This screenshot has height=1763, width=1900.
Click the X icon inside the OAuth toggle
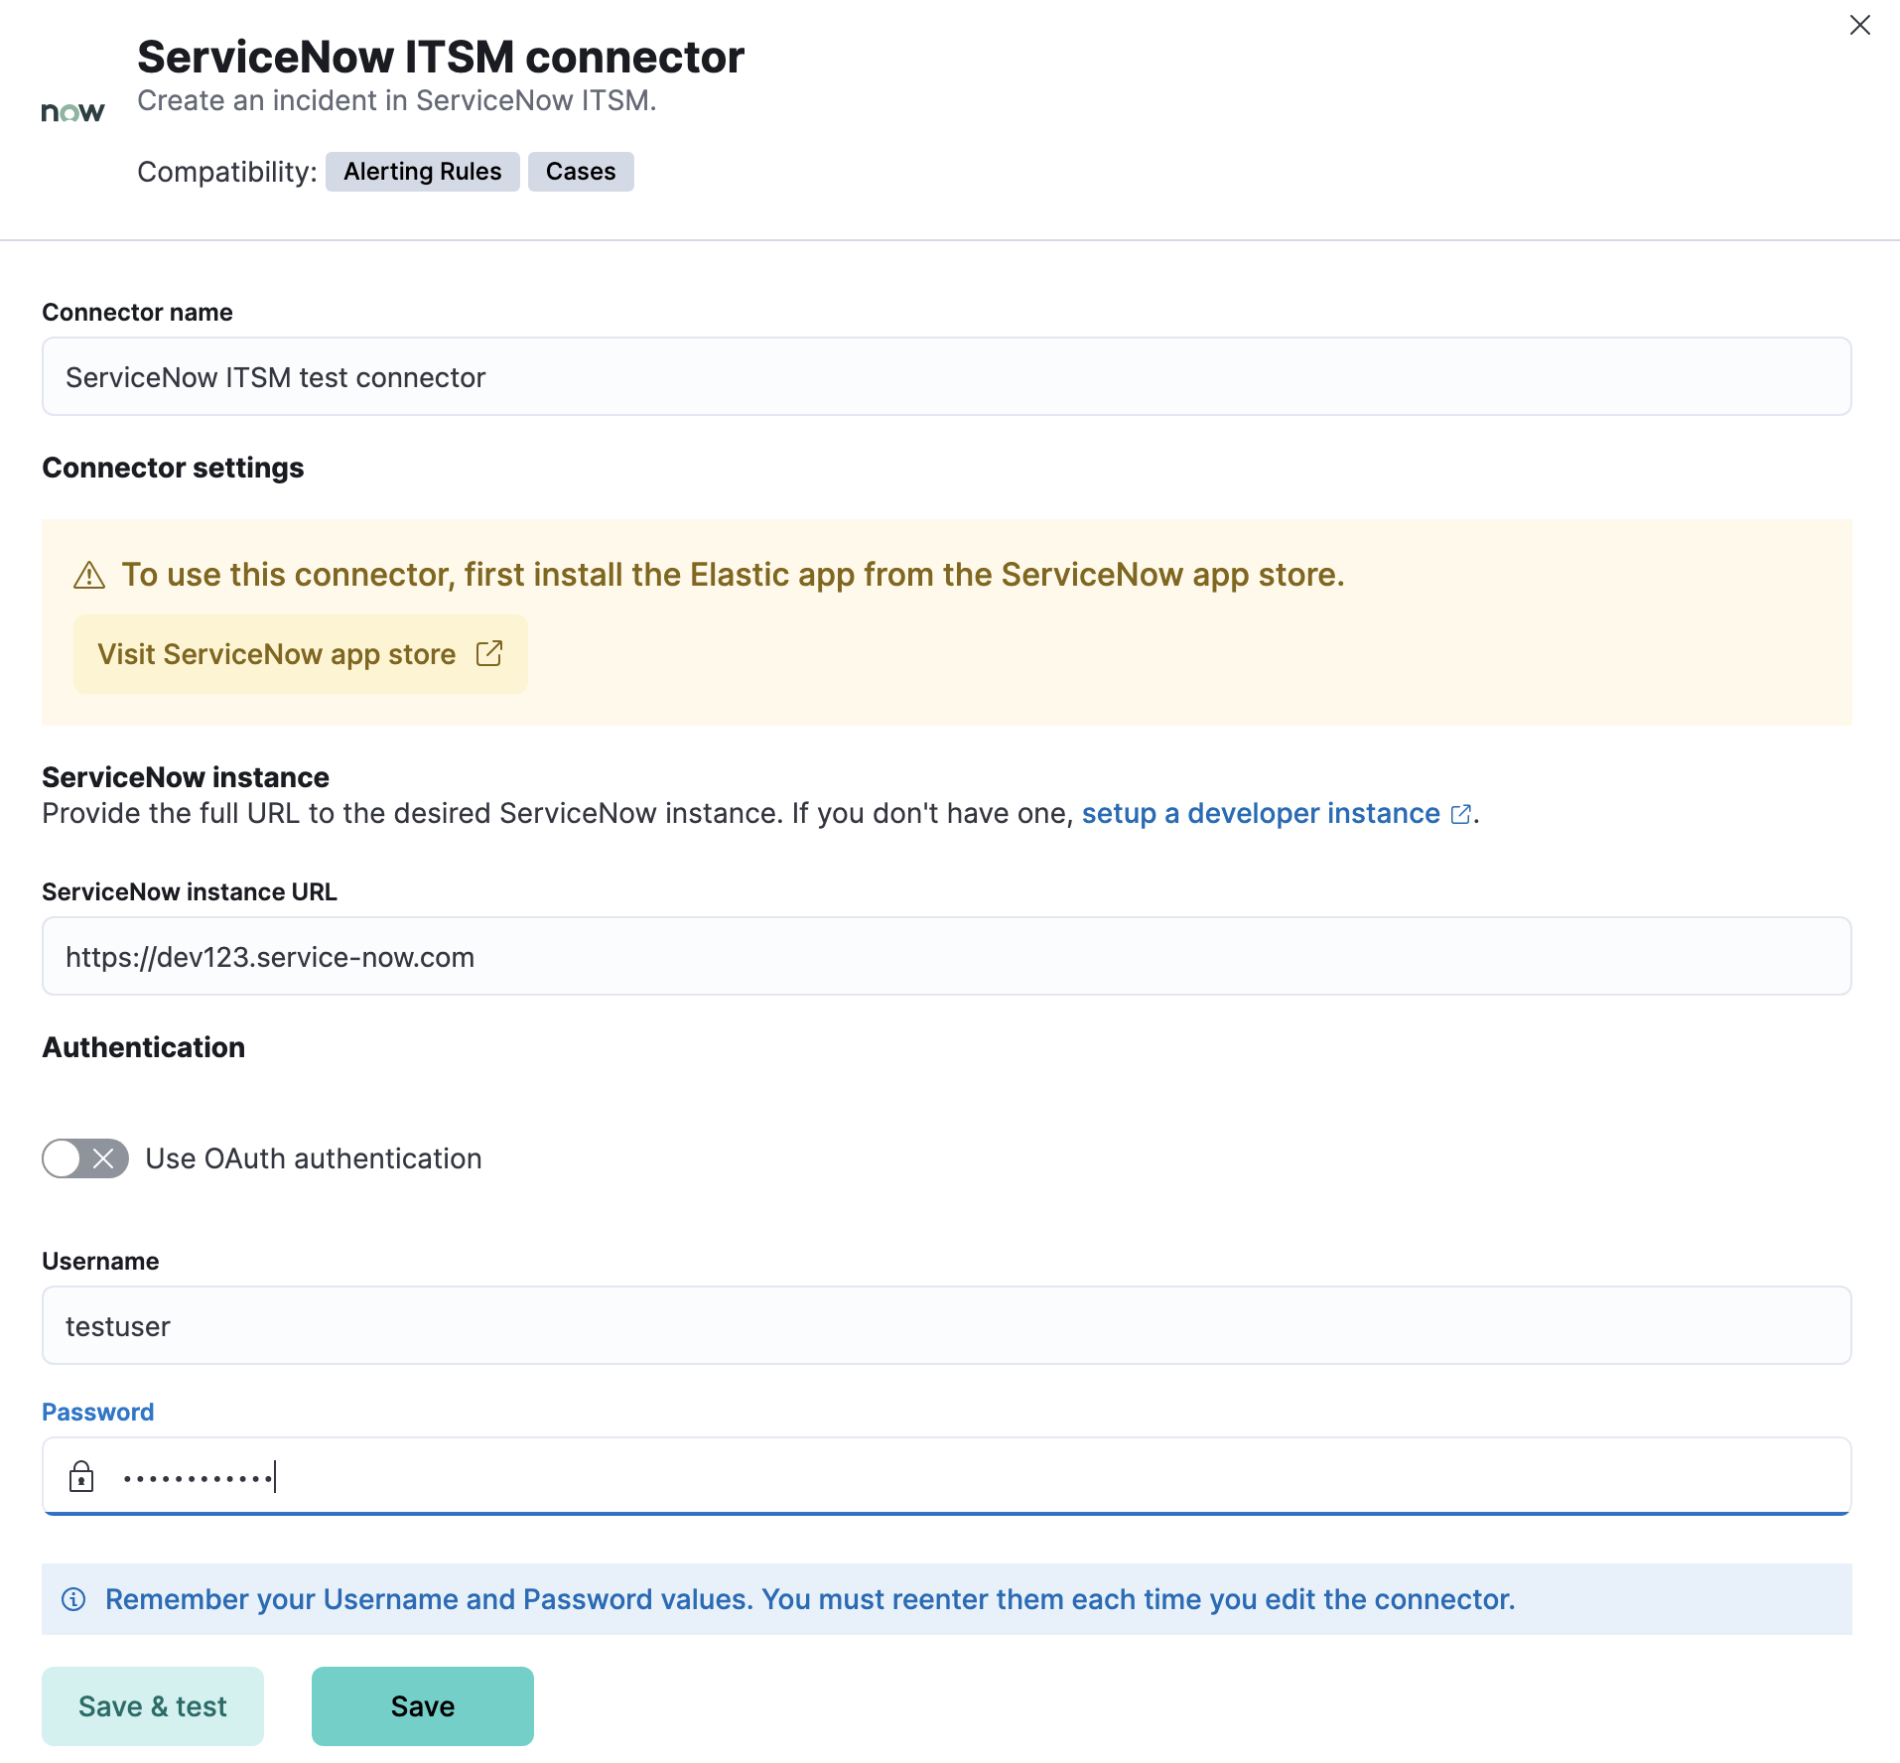pos(102,1157)
